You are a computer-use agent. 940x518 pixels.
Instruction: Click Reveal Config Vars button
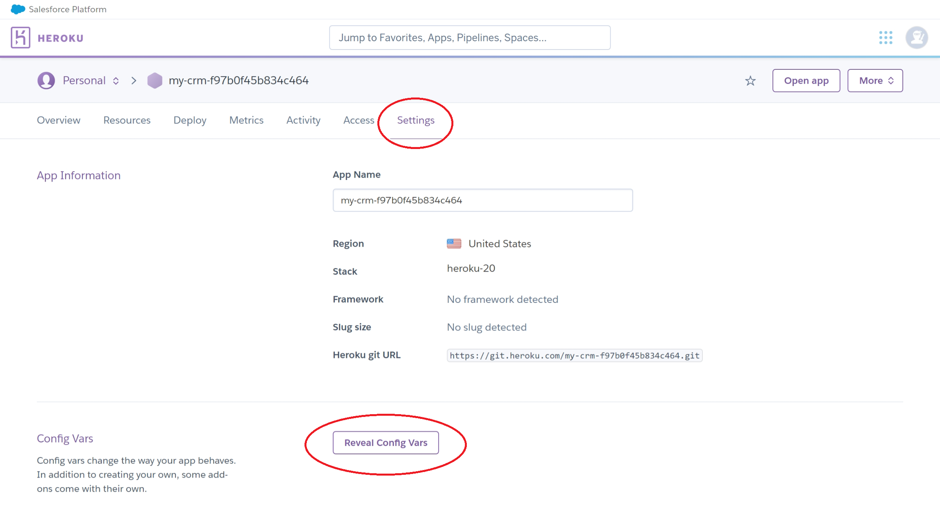pos(385,443)
